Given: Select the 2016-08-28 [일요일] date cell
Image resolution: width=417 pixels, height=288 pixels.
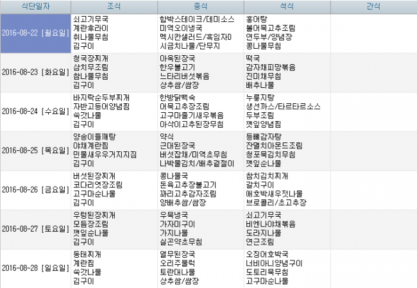Looking at the screenshot, I should pos(35,267).
